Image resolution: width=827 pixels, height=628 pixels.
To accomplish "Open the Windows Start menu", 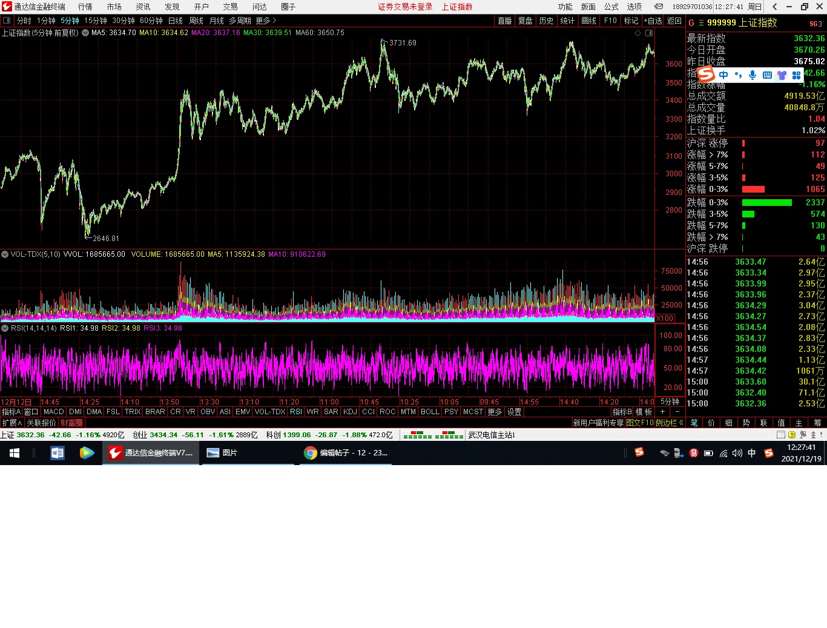I will [x=15, y=453].
